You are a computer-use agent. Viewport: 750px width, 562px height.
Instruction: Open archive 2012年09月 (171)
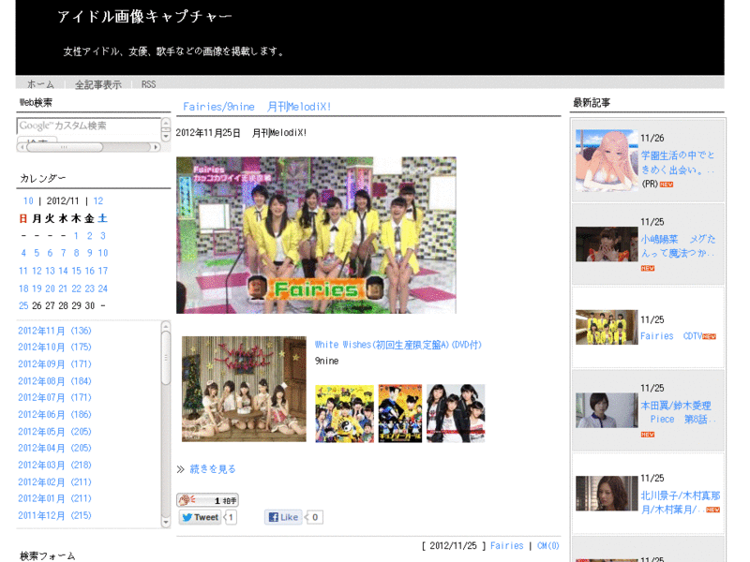(x=54, y=364)
